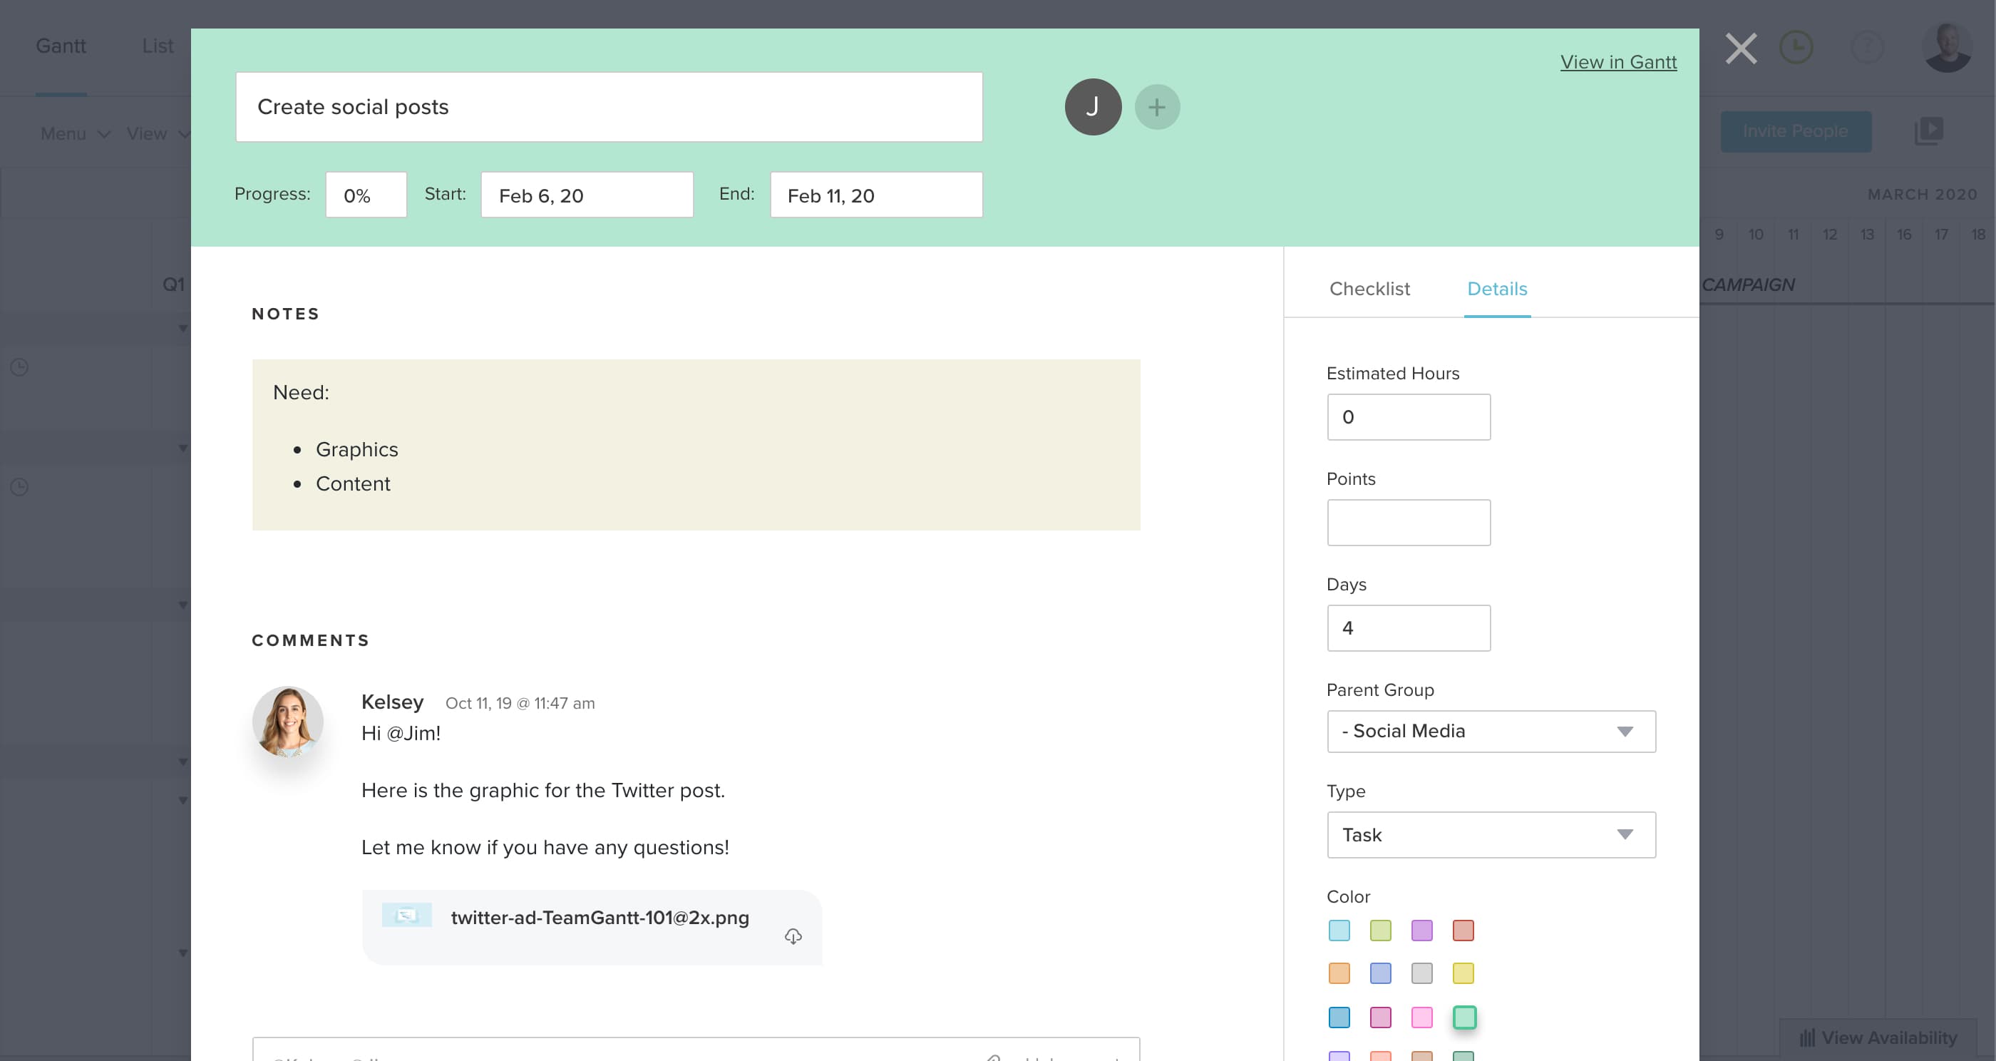
Task: Switch to the Checklist tab
Action: [1369, 288]
